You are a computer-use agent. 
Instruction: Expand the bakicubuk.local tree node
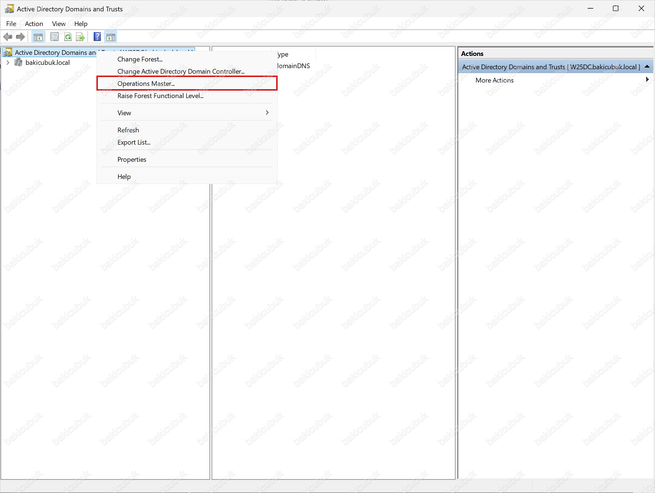[8, 62]
